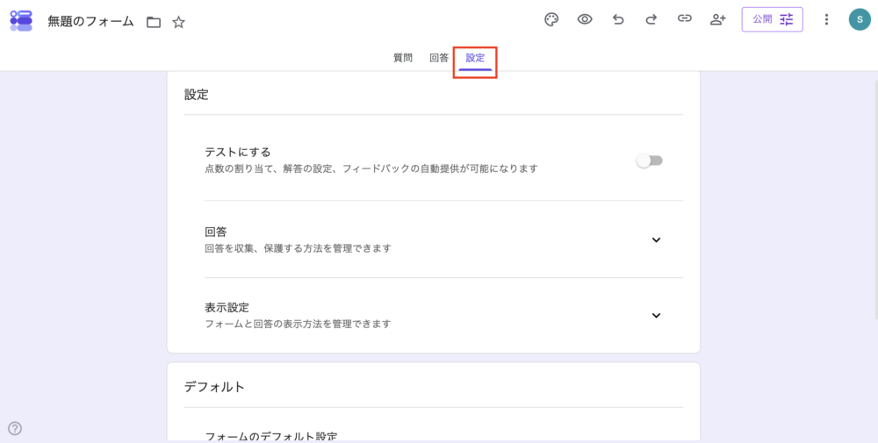Switch to the 質問 tab

point(403,58)
